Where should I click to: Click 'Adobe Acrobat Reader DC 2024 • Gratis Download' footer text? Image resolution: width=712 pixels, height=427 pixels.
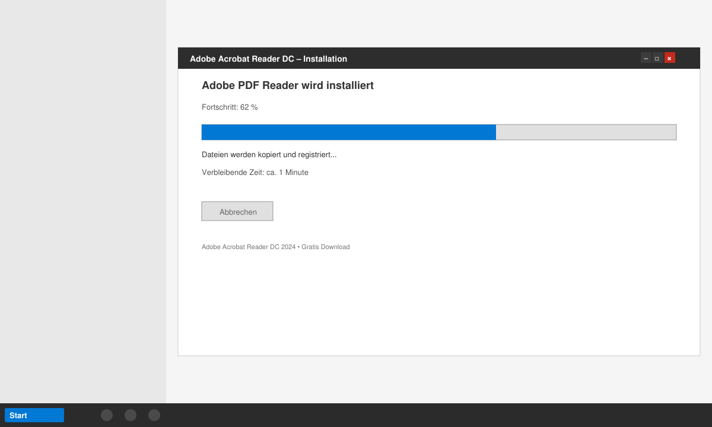coord(276,247)
